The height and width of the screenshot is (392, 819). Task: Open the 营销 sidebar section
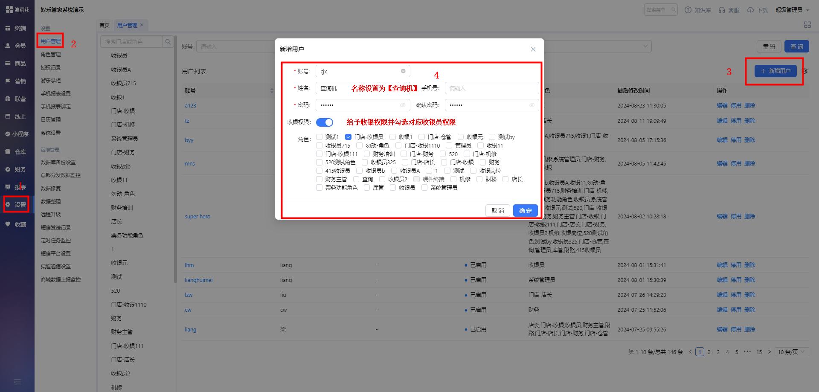16,81
